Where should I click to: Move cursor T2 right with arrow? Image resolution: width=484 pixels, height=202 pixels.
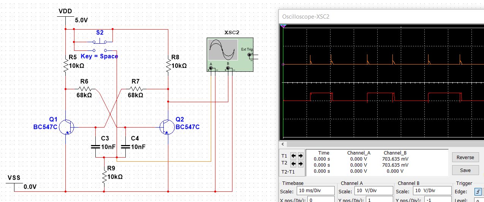(x=301, y=164)
